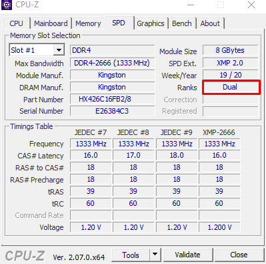Click the JEDEC #9 tRC value 60
The height and width of the screenshot is (264, 266).
[177, 203]
